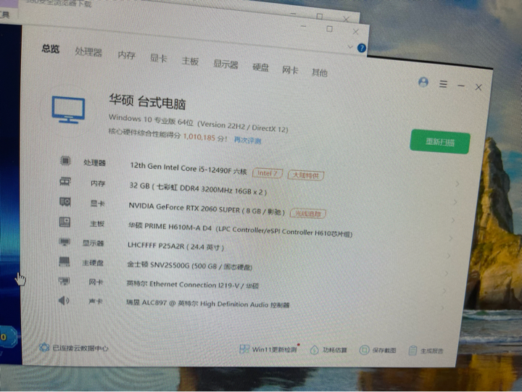Click the Windows 10 专业版 64位 version line
This screenshot has width=522, height=392.
point(198,123)
